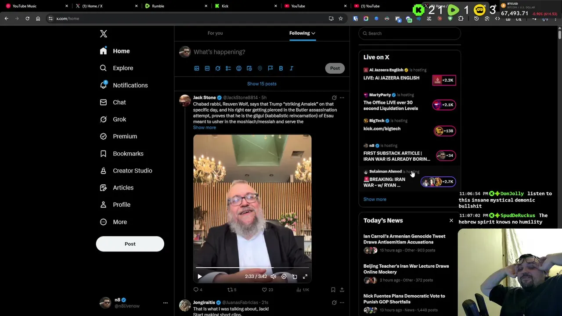The height and width of the screenshot is (316, 562).
Task: Seek on the video progress bar
Action: pyautogui.click(x=252, y=267)
